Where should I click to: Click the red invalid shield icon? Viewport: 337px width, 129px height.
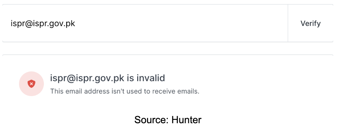[x=31, y=84]
